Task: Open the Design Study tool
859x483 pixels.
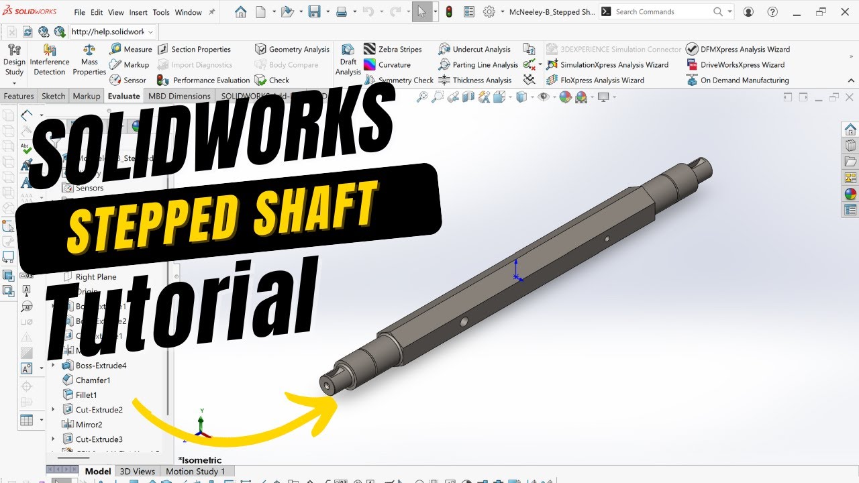Action: 14,60
